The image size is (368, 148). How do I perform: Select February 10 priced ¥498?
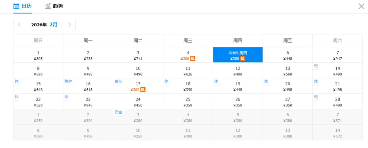(138, 71)
